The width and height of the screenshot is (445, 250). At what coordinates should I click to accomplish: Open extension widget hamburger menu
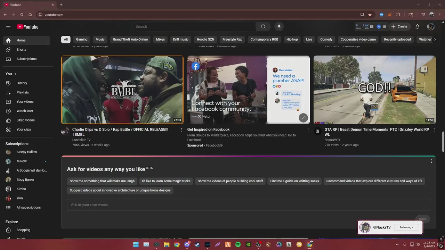[384, 27]
